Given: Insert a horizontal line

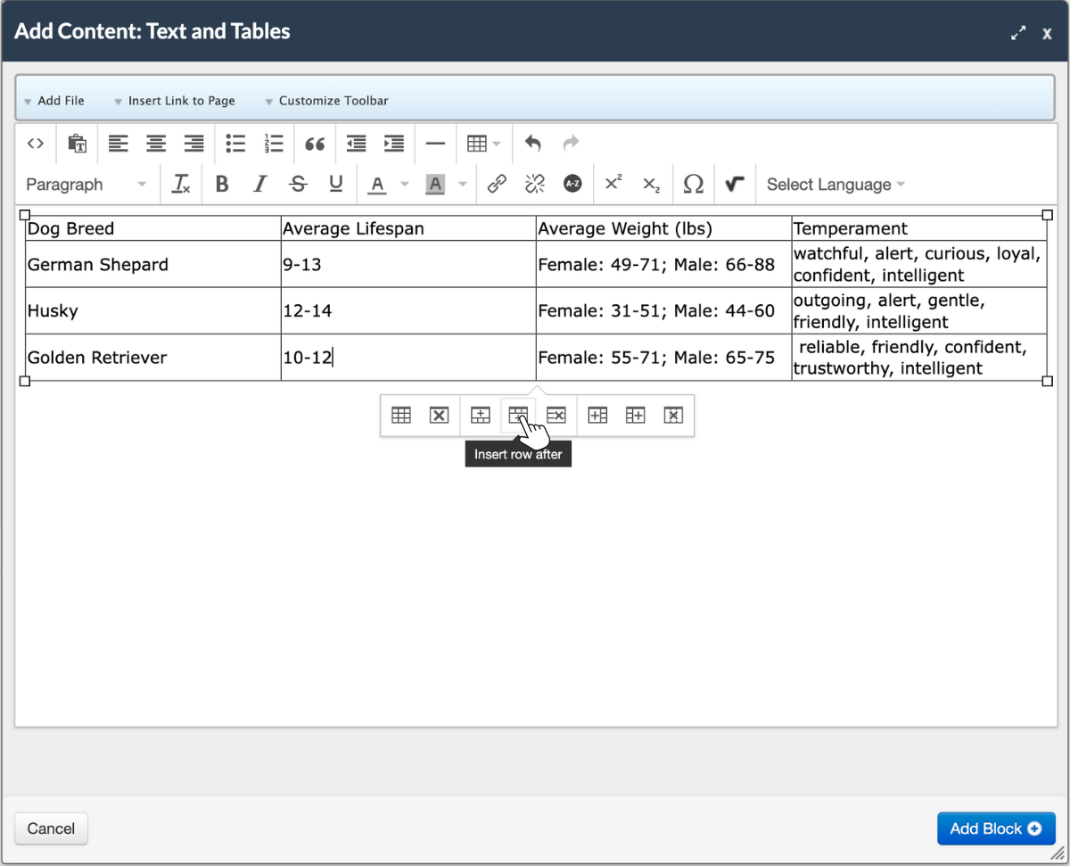Looking at the screenshot, I should point(435,144).
